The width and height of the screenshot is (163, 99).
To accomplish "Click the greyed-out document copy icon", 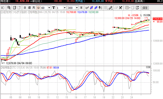I will 19,8.
